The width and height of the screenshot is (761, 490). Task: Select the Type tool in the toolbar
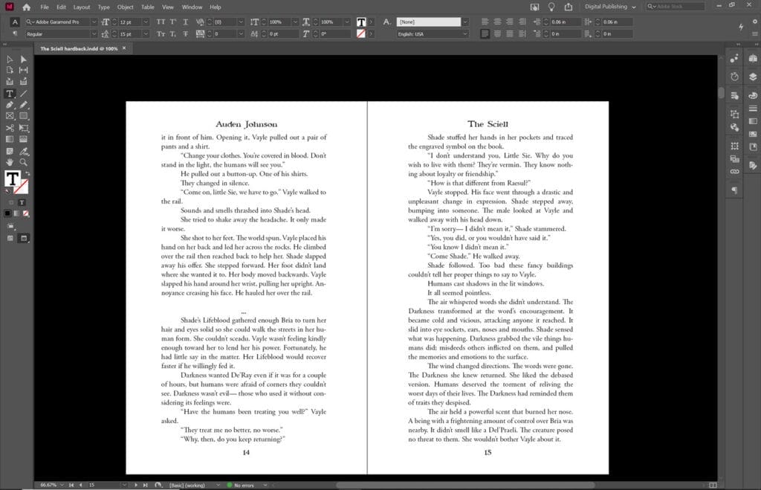coord(10,92)
